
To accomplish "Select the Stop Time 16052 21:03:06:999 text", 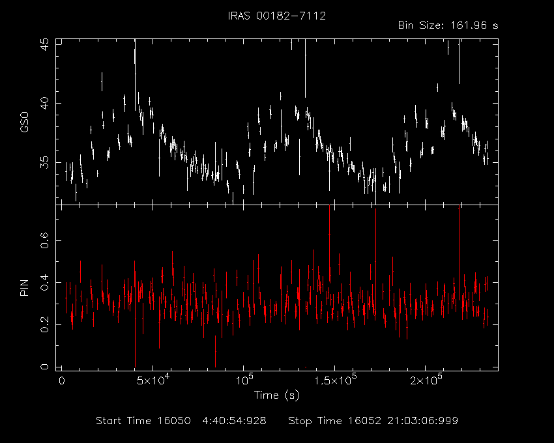I will pos(373,421).
